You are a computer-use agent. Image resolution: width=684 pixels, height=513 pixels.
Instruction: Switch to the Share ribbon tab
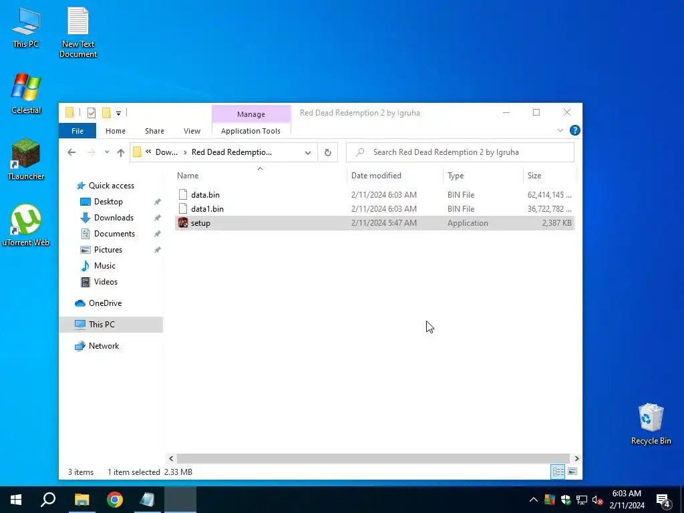[x=154, y=131]
